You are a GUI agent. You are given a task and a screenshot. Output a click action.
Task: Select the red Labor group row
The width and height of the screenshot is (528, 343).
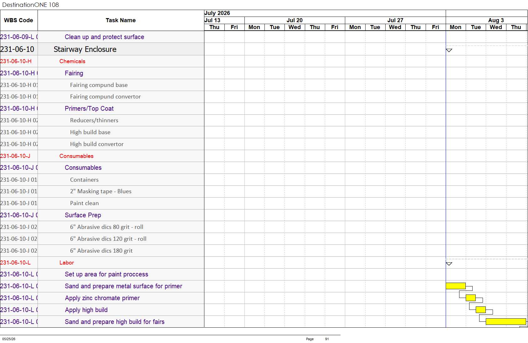coord(102,263)
